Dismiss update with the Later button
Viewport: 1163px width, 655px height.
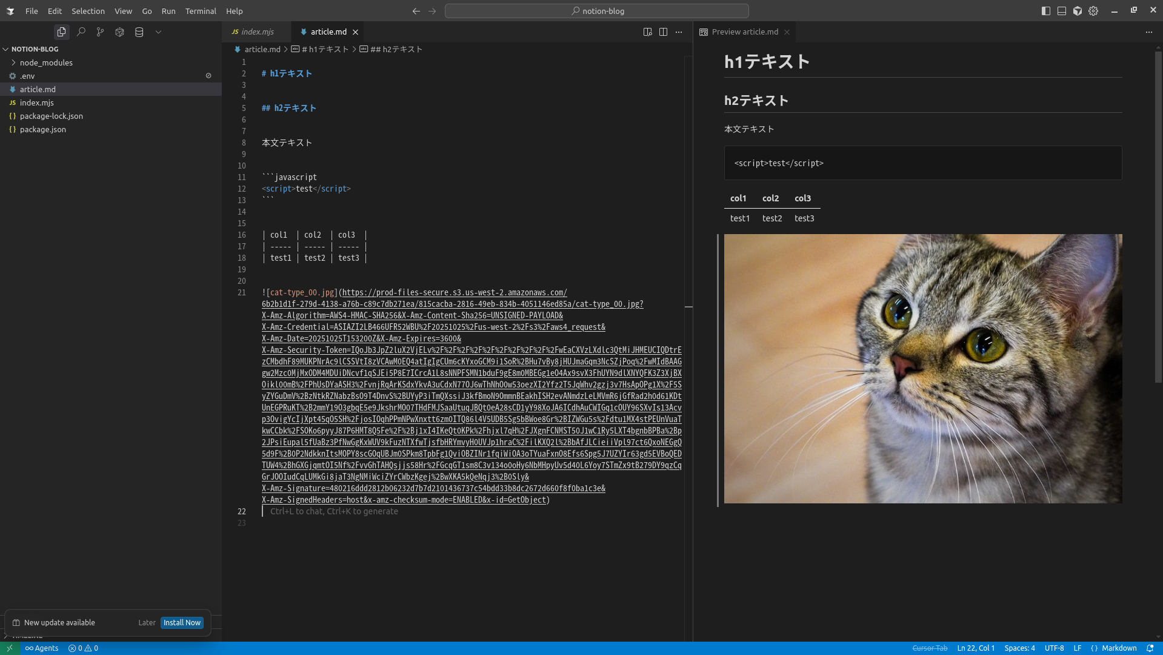[x=147, y=623]
